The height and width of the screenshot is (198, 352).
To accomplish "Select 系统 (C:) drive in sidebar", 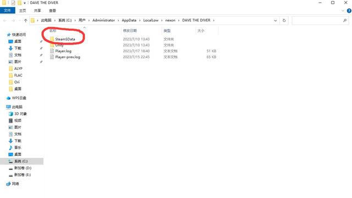I will click(x=21, y=161).
